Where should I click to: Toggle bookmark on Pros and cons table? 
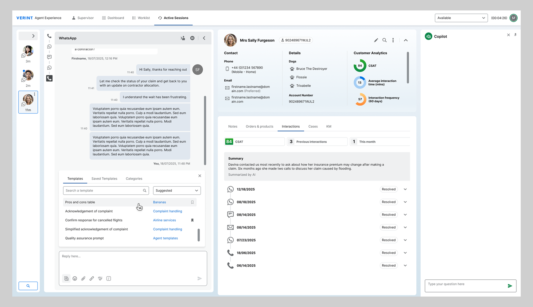[x=193, y=202]
